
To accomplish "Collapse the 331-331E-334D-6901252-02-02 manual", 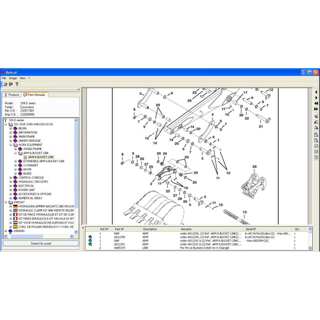I will coord(5,124).
